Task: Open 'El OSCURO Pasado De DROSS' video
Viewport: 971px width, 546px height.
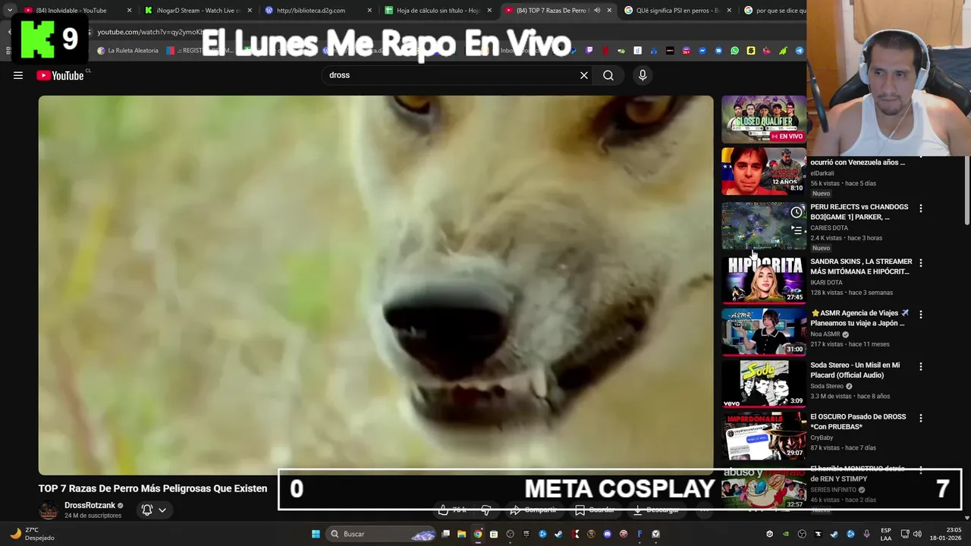Action: coord(858,422)
